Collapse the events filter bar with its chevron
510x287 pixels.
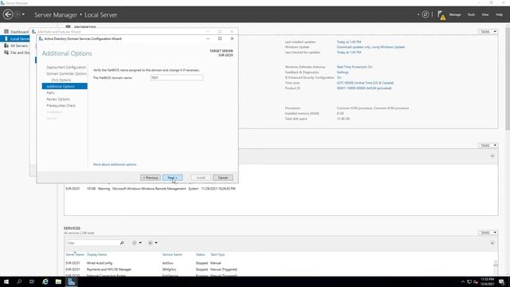click(x=492, y=156)
